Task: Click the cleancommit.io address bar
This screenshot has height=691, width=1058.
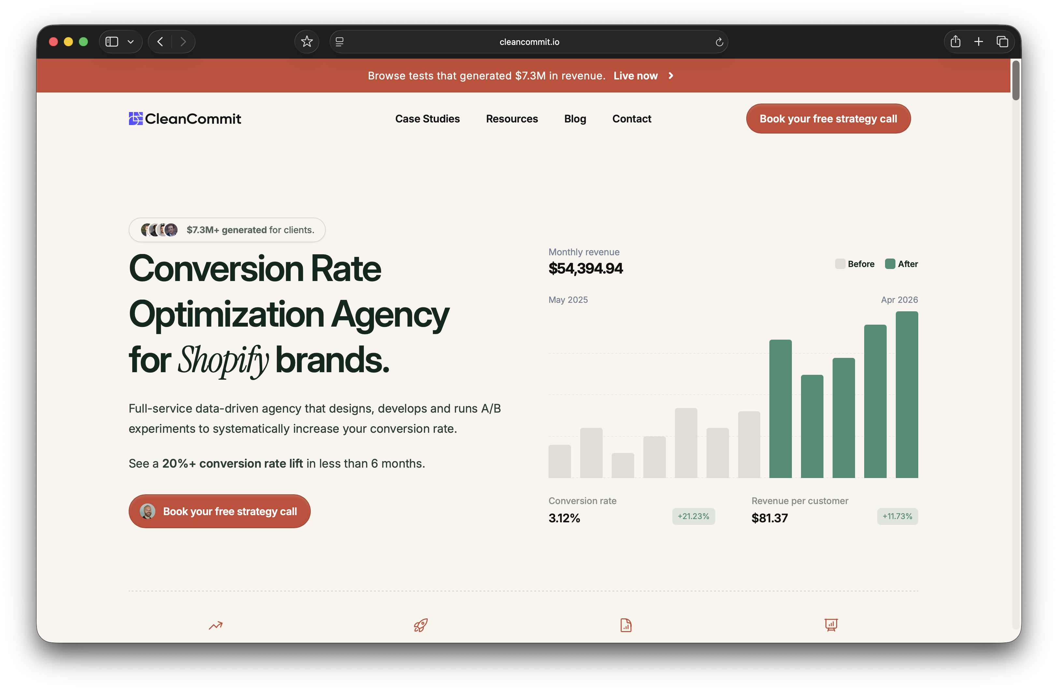Action: coord(529,42)
